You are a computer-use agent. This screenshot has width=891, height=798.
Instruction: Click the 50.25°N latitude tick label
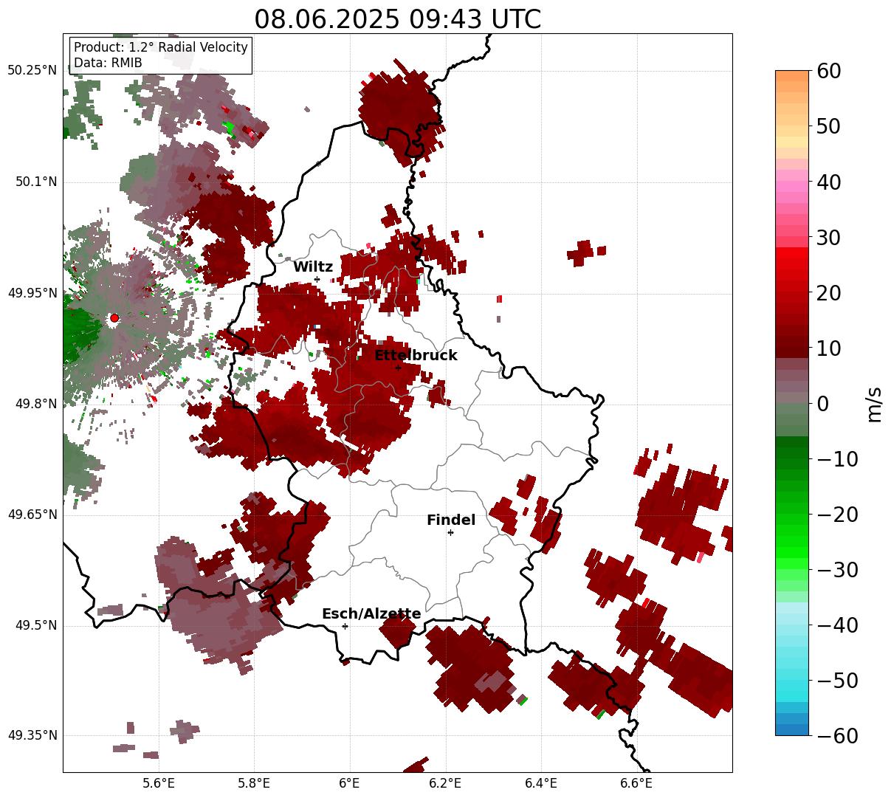[x=32, y=71]
